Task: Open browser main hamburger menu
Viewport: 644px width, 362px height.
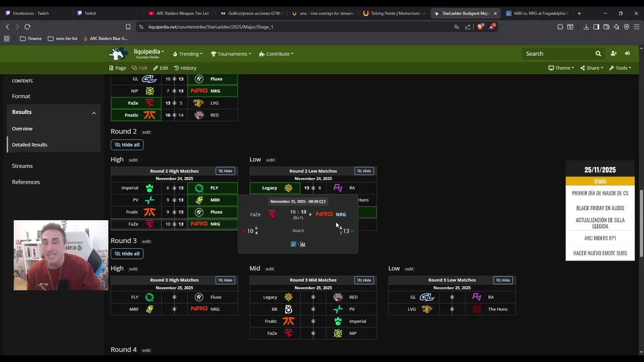Action: (x=636, y=27)
